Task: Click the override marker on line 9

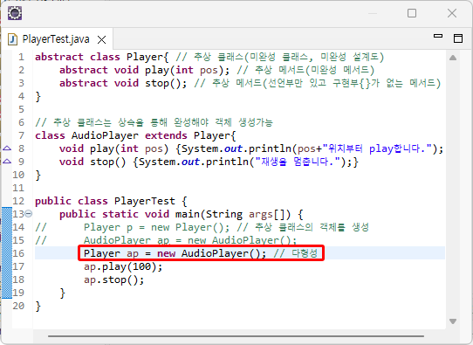Action: tap(7, 162)
